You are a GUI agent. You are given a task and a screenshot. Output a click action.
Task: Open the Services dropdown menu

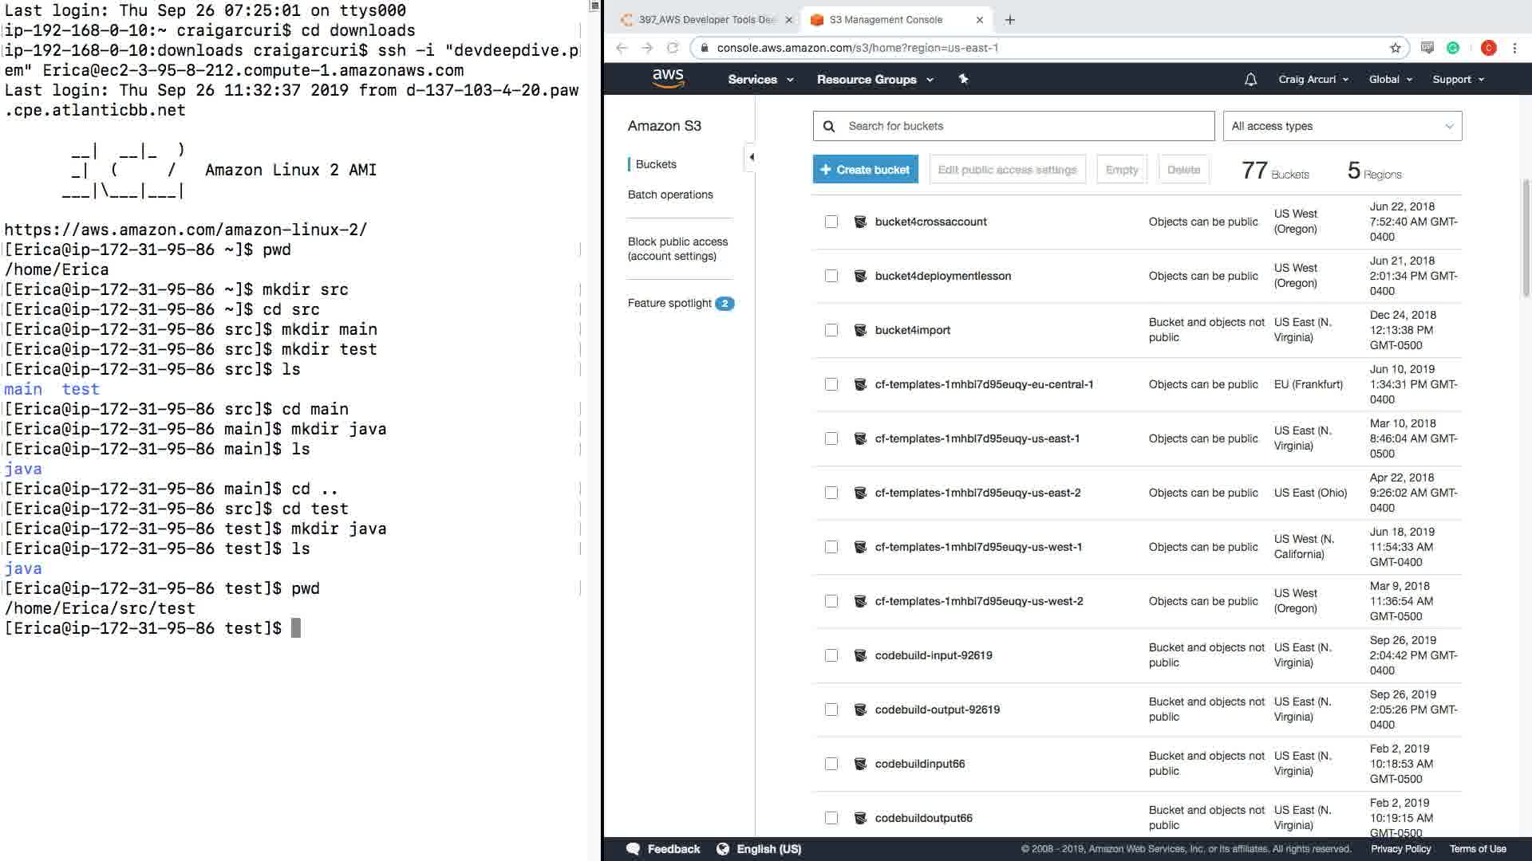[x=760, y=79]
